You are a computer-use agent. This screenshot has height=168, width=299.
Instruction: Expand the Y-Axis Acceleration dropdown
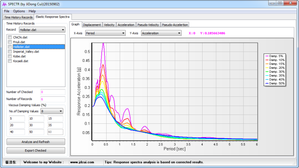click(161, 33)
